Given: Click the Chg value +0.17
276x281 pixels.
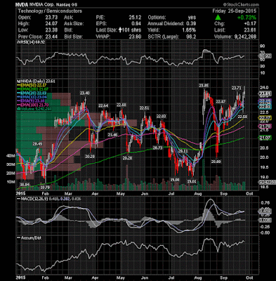Looking at the screenshot, I should (x=250, y=24).
